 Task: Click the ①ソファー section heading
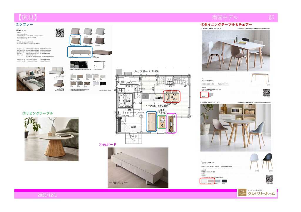point(24,25)
